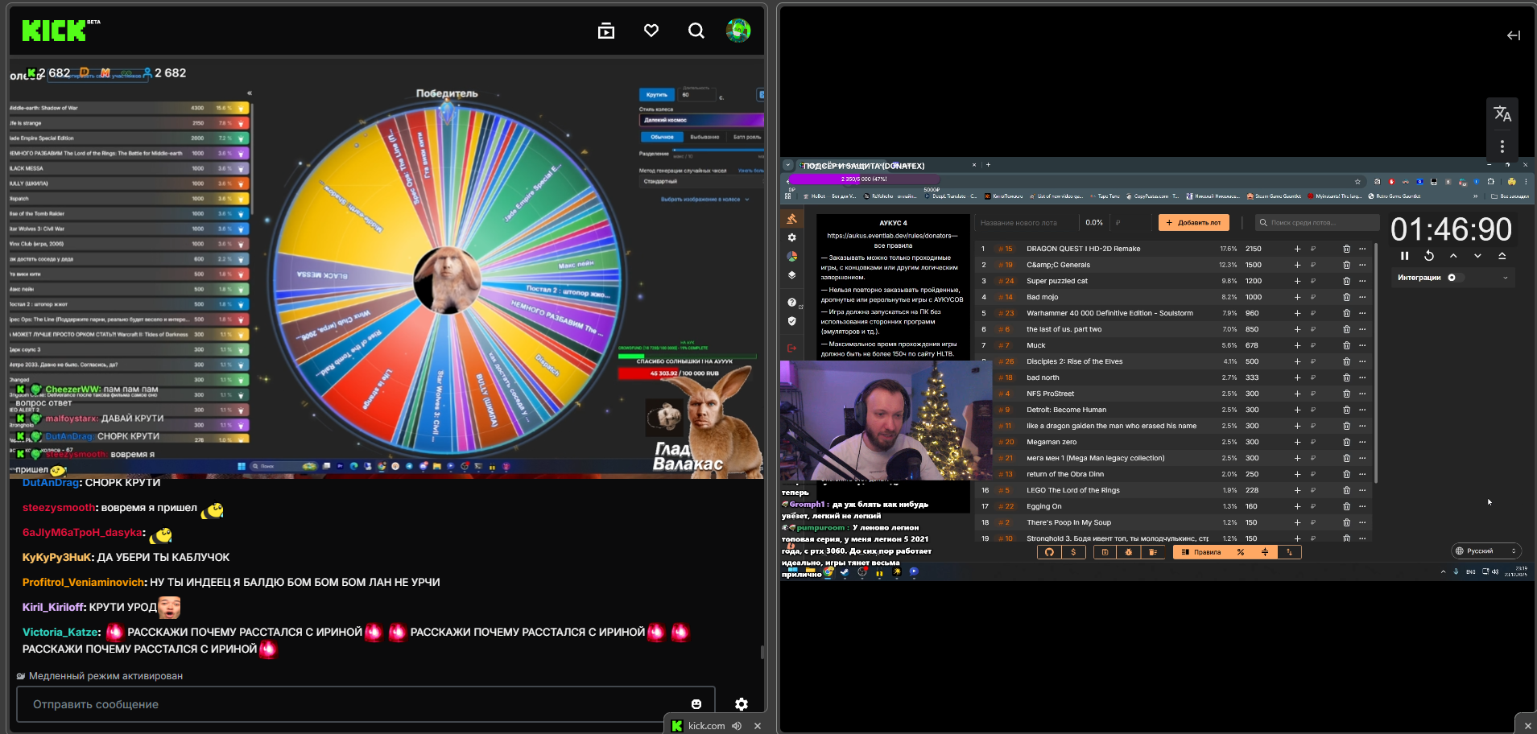
Task: Open the Русский language dropdown
Action: [1486, 551]
